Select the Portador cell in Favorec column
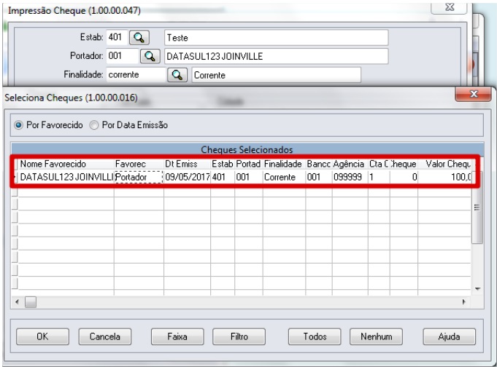The height and width of the screenshot is (367, 497). click(139, 177)
